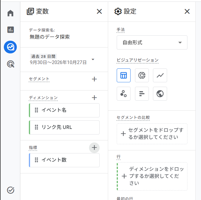Click the 行 label in settings

point(118,157)
